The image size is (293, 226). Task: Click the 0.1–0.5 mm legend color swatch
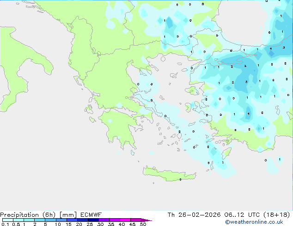pyautogui.click(x=8, y=220)
